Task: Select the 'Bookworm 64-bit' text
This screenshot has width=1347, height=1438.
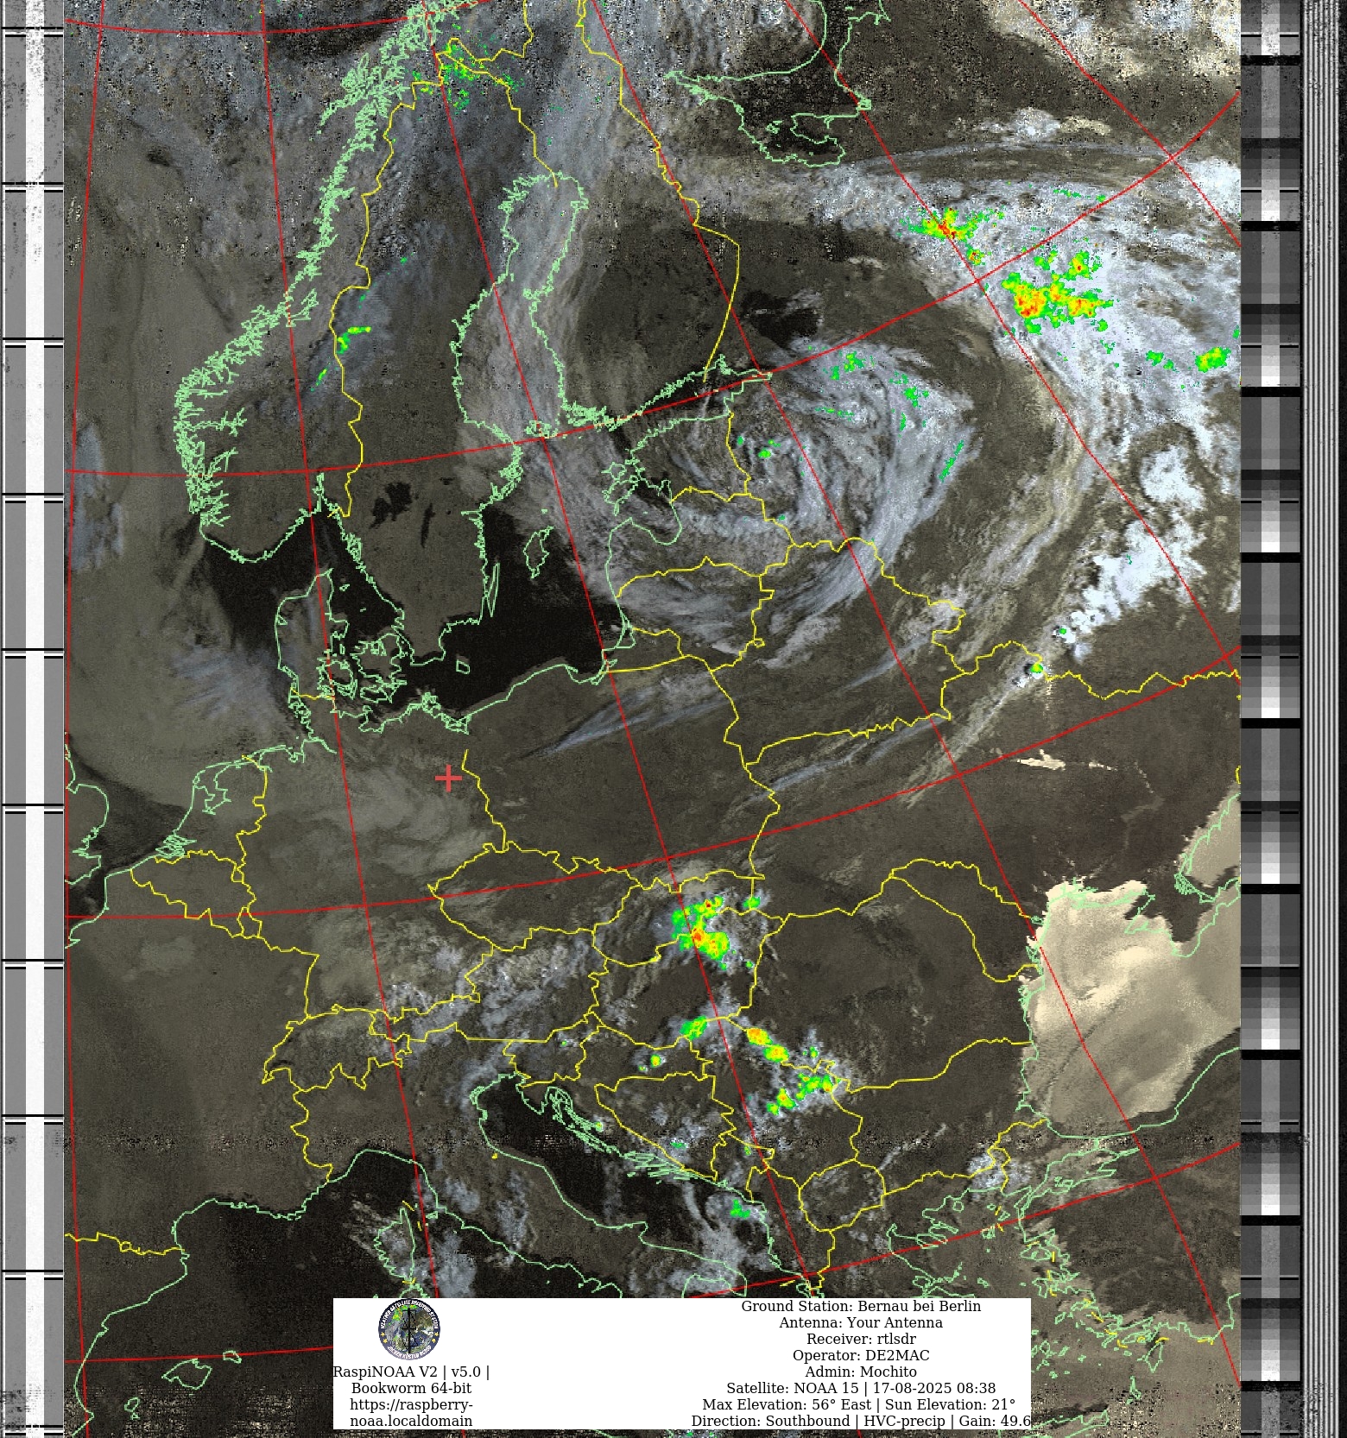Action: pyautogui.click(x=411, y=1388)
